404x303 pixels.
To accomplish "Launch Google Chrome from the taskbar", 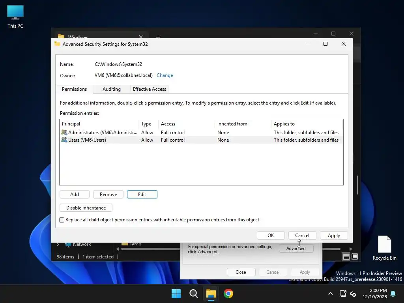I will click(228, 294).
